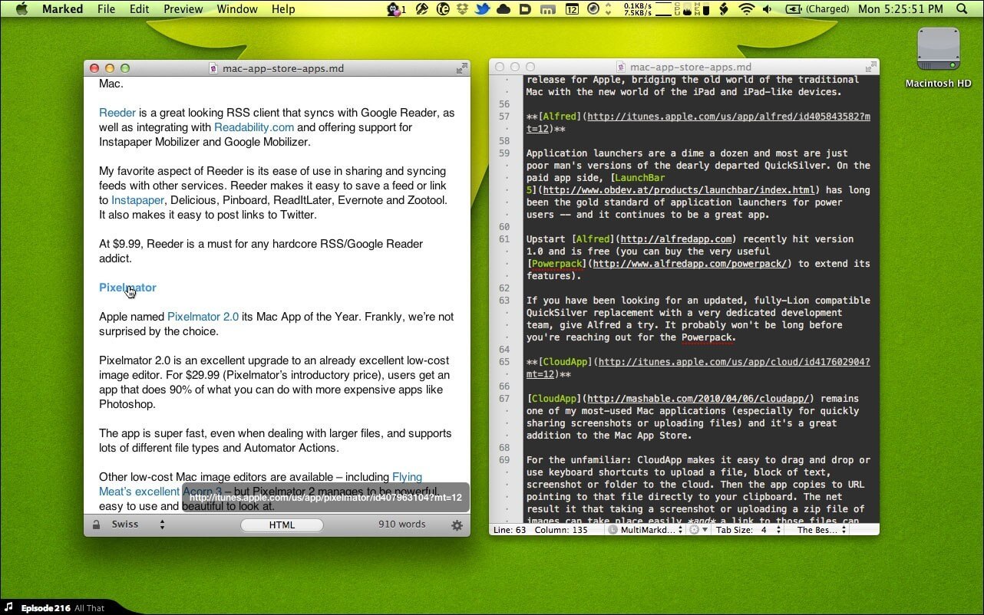Open the Help menu
Viewport: 984px width, 615px height.
click(x=283, y=9)
